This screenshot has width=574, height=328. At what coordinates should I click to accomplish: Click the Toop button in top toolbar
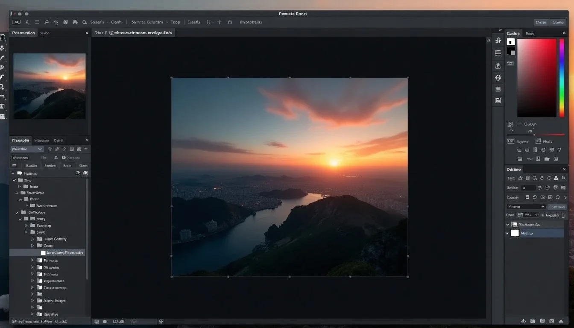[176, 22]
